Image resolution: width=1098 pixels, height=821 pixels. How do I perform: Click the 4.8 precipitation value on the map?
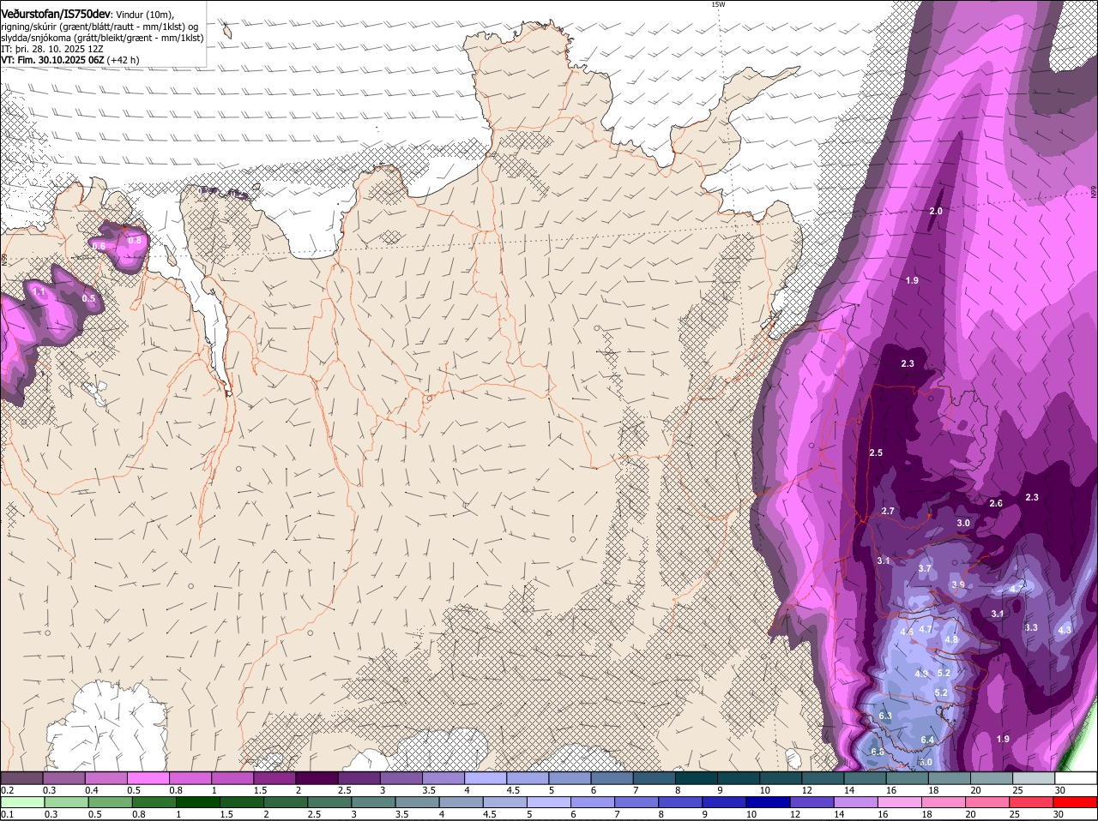[951, 639]
